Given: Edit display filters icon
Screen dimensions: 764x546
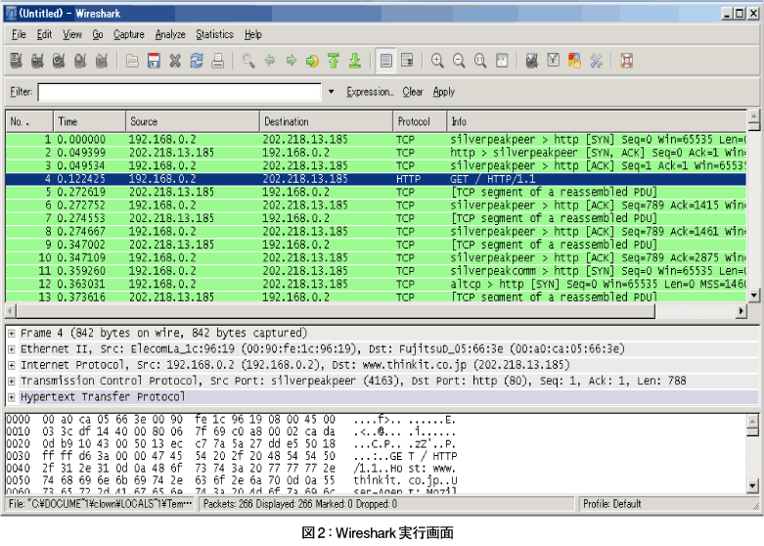Looking at the screenshot, I should coord(554,61).
